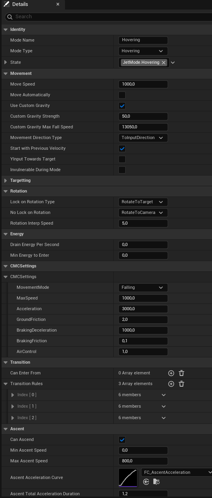
Task: Expand Transition Rules Index [ 1 ]
Action: point(13,406)
